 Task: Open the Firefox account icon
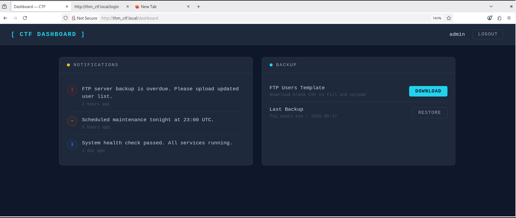coord(490,18)
